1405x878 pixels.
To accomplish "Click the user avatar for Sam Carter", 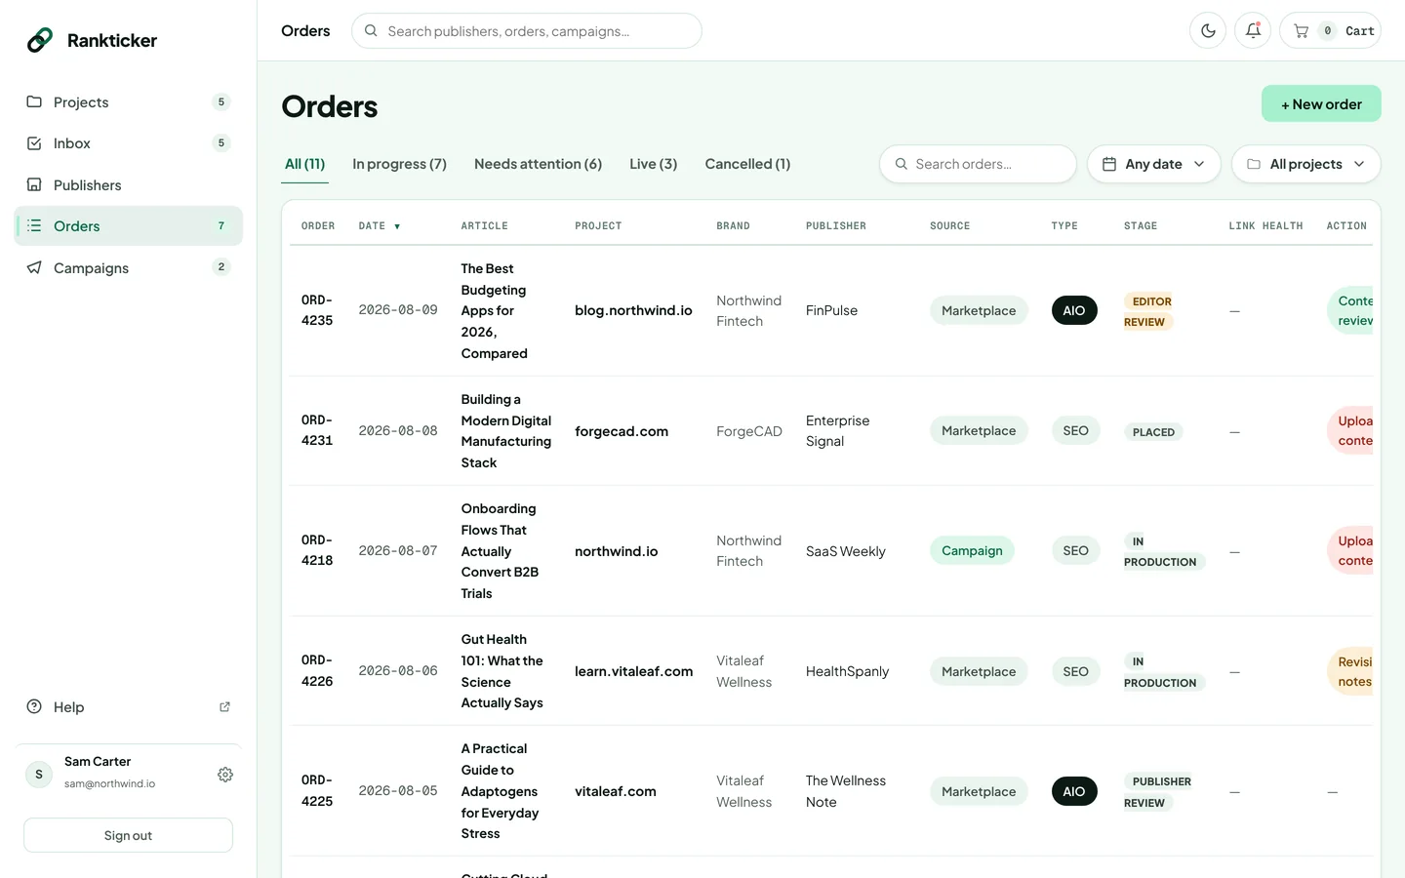I will pos(39,775).
